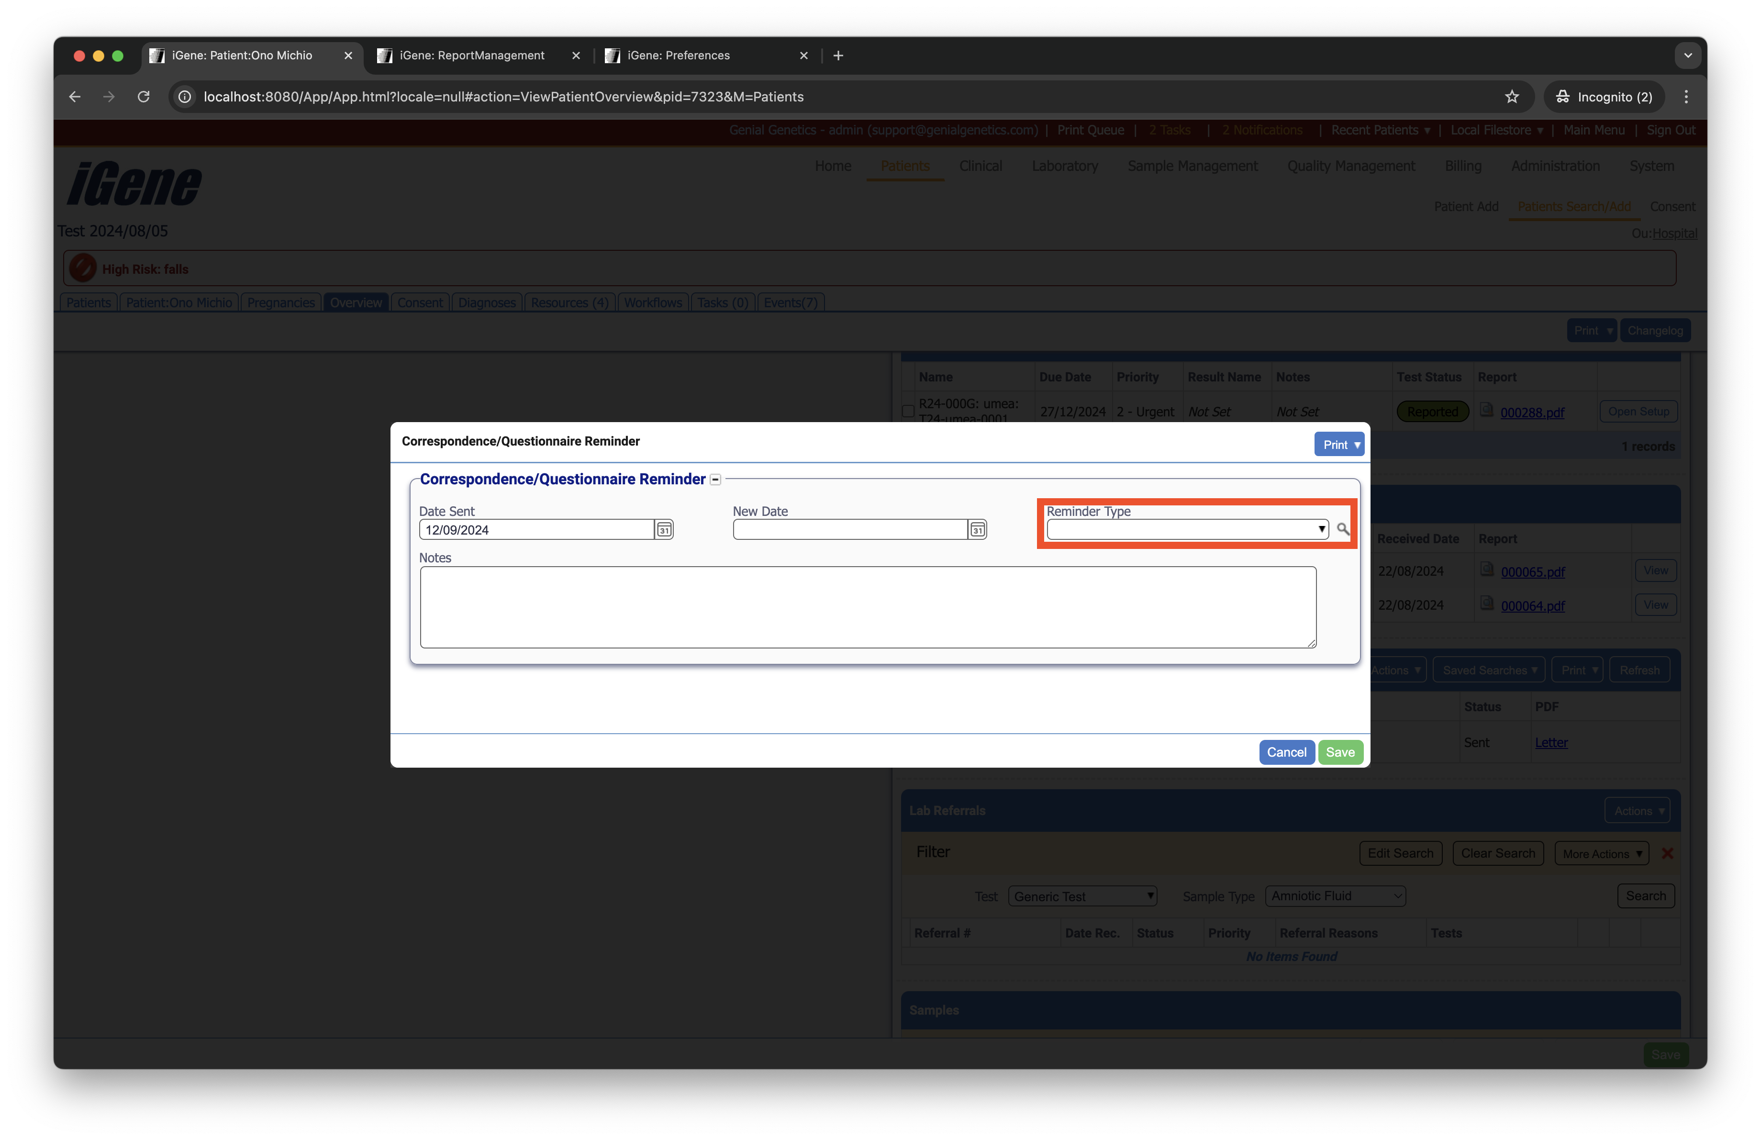Click green Save button in dialog
The image size is (1761, 1140).
coord(1340,752)
